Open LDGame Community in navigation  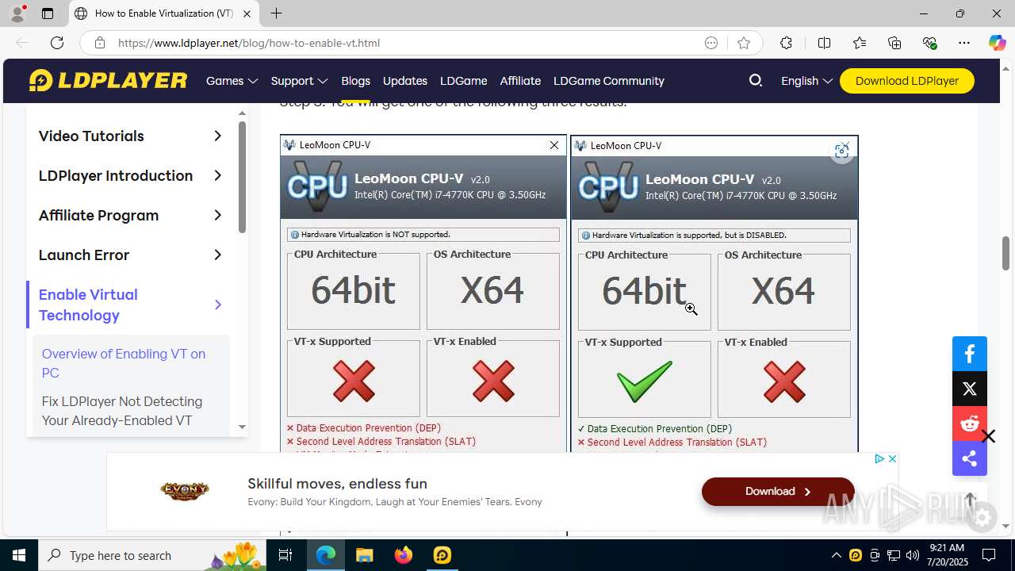609,81
